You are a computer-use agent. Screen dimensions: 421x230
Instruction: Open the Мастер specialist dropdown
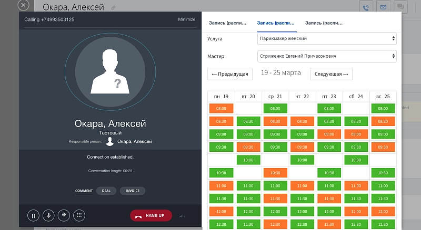(x=326, y=56)
